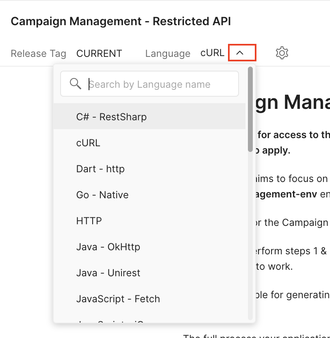Select Java - OkHttp language option
The image size is (330, 338).
150,247
